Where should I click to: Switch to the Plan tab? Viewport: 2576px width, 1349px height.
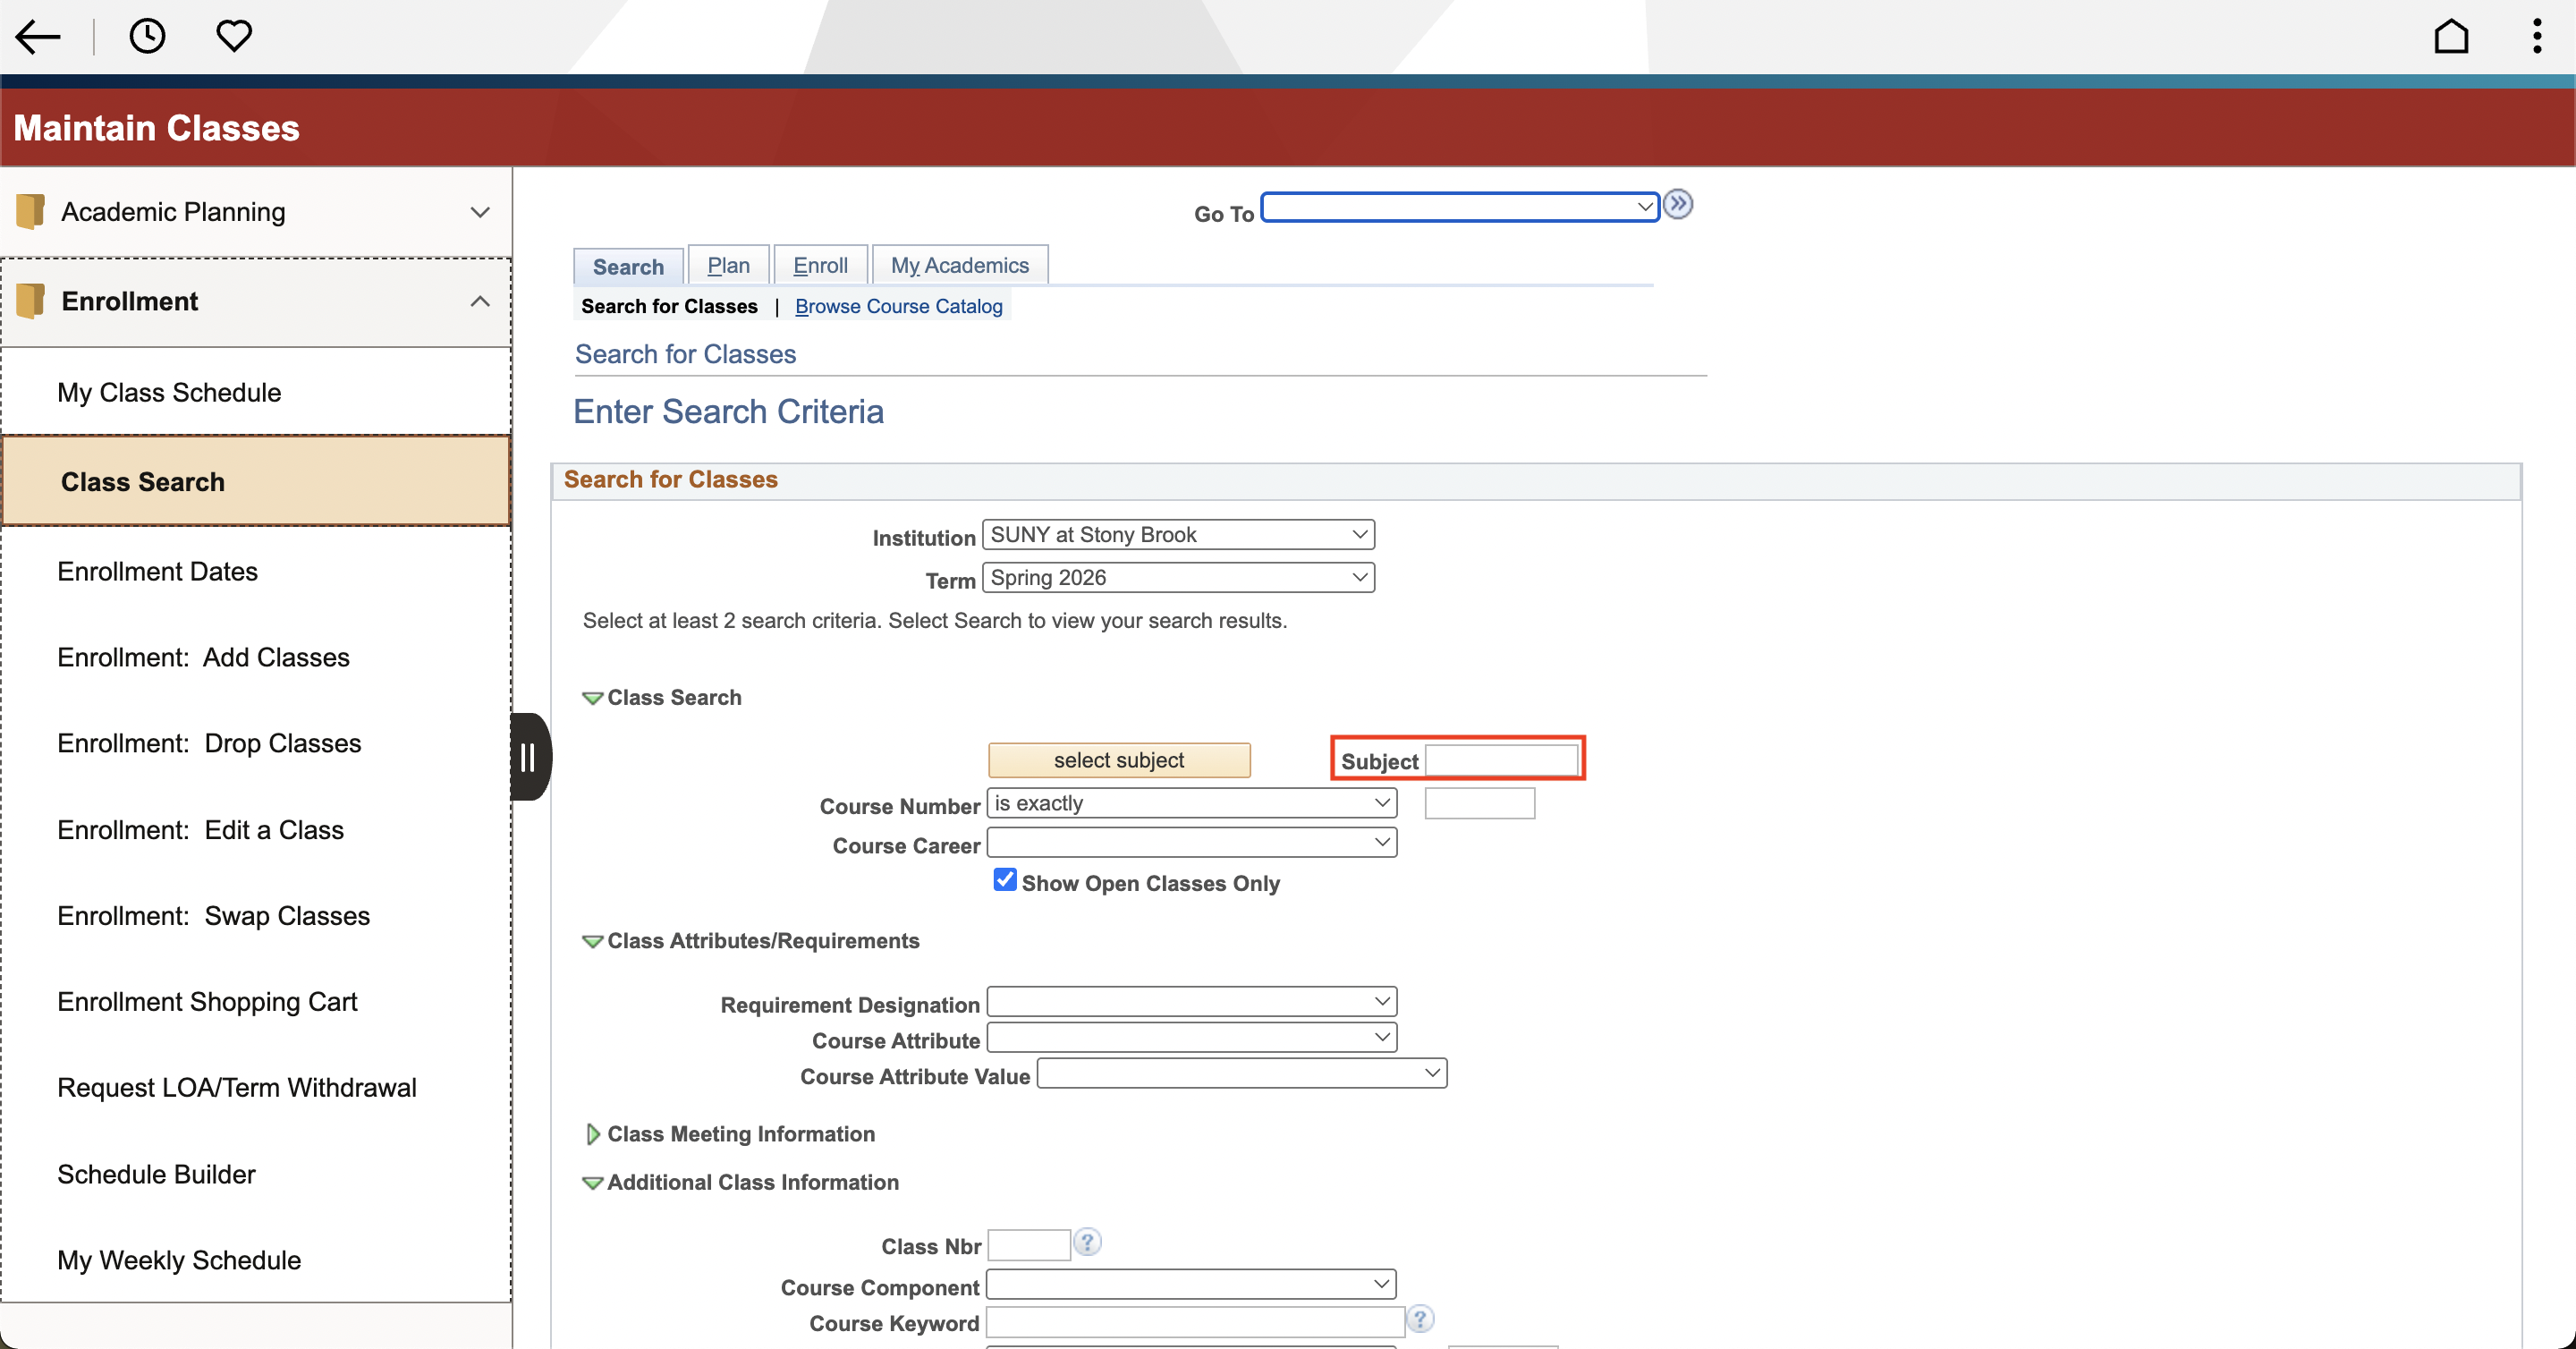[728, 265]
